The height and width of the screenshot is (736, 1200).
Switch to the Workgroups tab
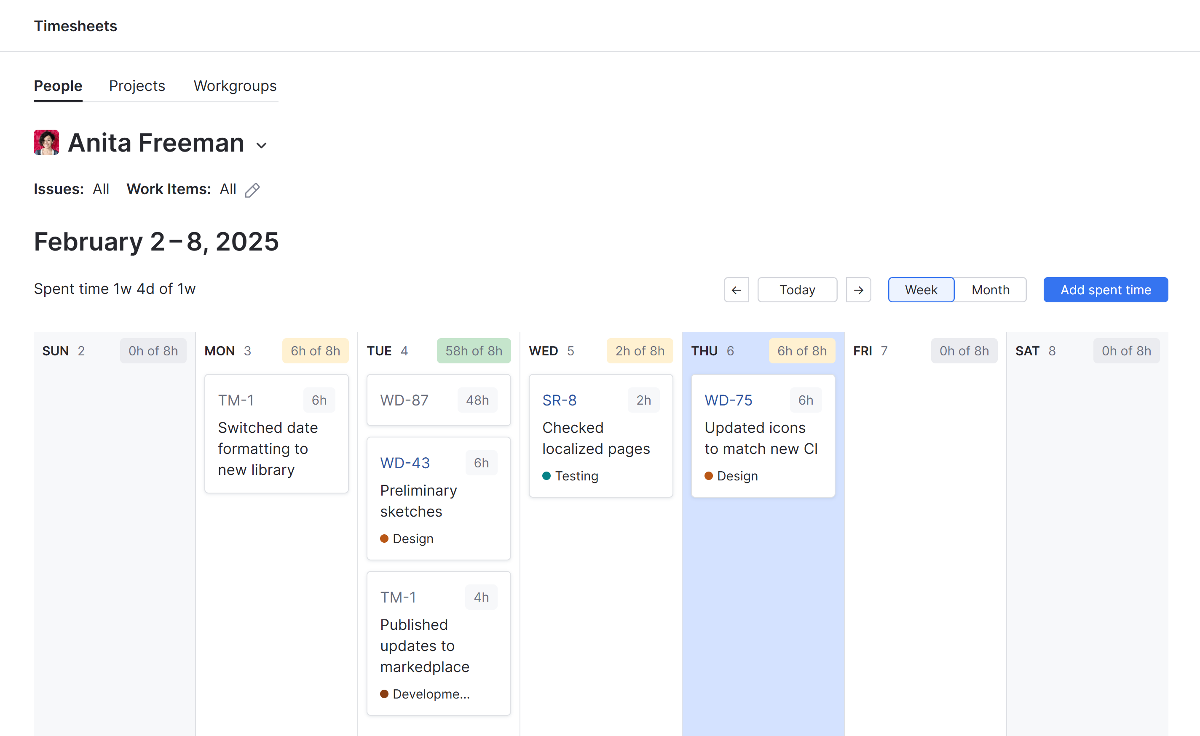pos(235,85)
